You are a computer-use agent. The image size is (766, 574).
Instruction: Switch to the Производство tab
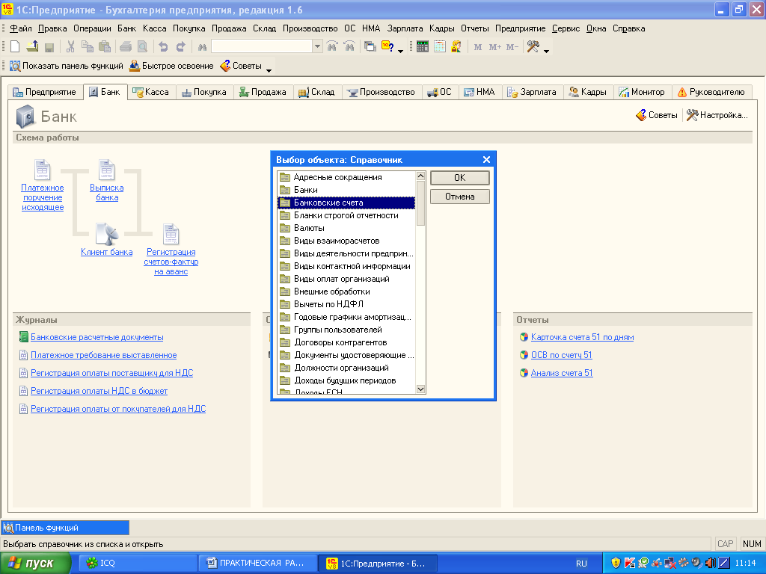381,92
